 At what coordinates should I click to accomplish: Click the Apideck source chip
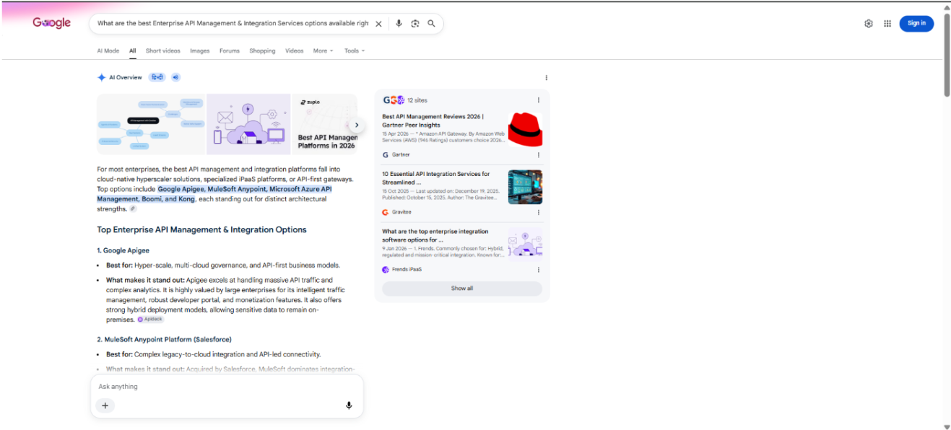pos(151,319)
